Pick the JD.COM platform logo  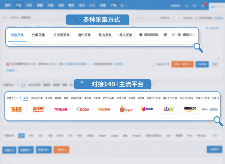pos(82,109)
